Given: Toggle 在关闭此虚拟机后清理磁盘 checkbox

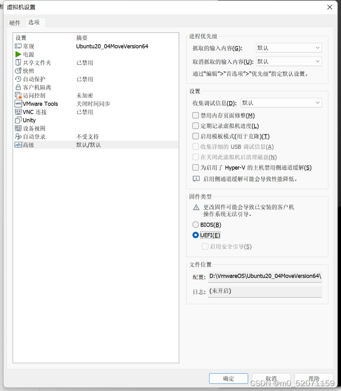Looking at the screenshot, I should 196,157.
